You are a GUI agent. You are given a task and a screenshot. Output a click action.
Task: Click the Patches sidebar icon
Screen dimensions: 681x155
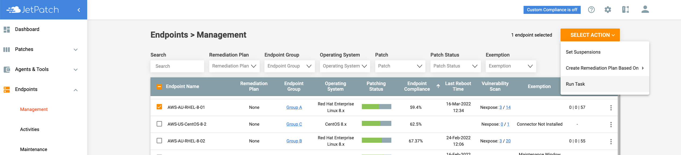pyautogui.click(x=7, y=49)
